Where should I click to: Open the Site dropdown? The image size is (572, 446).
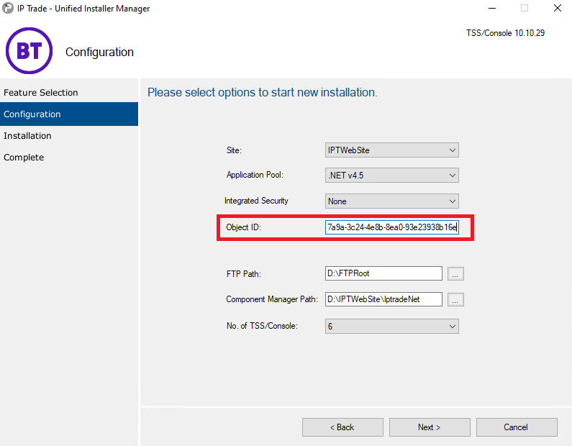tap(392, 150)
